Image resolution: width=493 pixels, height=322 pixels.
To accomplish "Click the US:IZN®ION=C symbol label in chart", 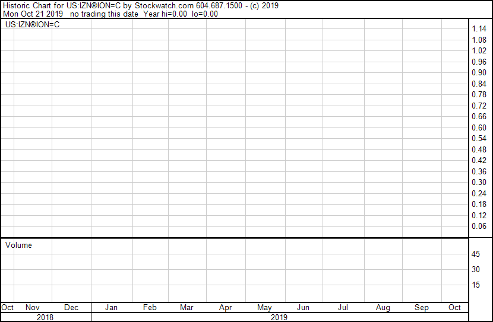I will [x=33, y=24].
